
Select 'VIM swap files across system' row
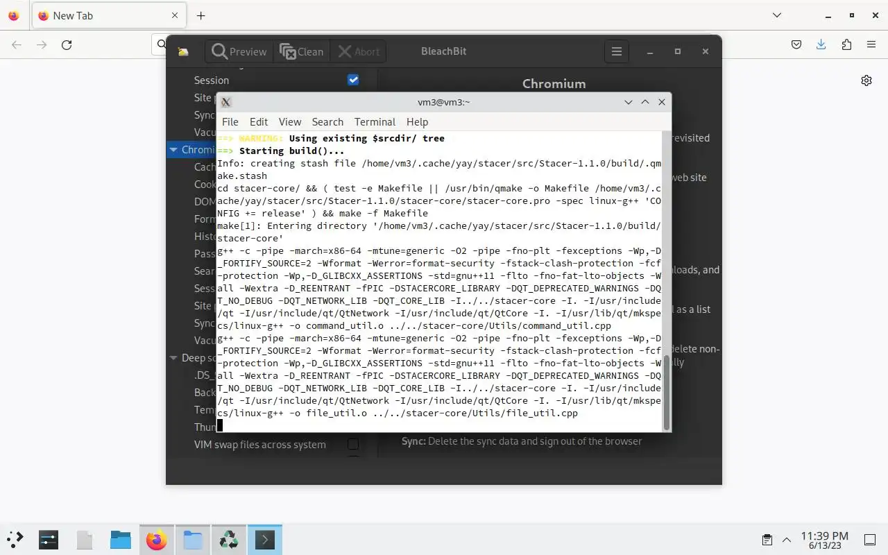point(260,444)
